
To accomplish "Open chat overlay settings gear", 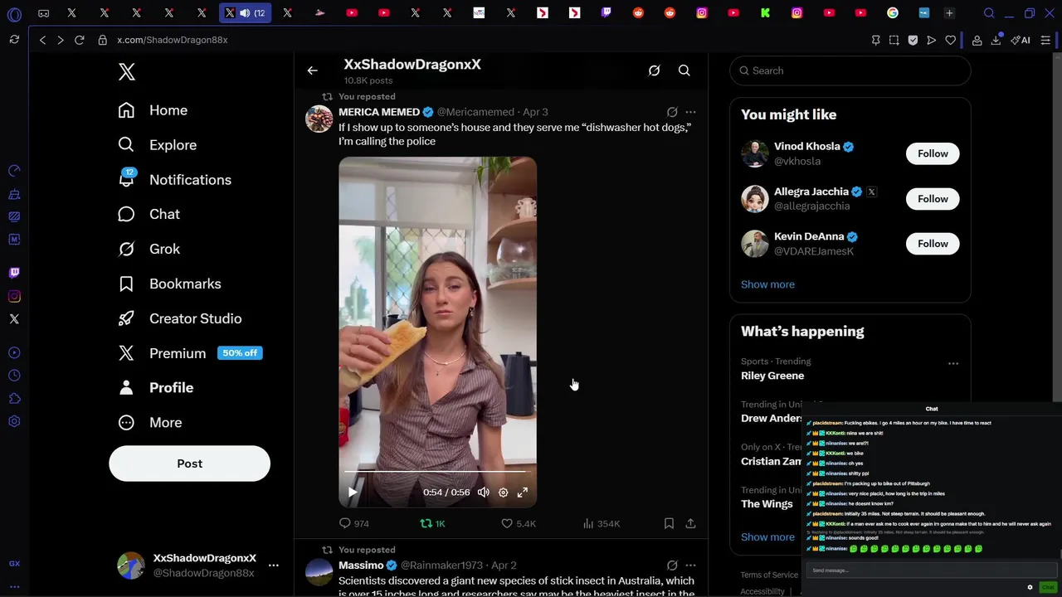I will [1030, 587].
